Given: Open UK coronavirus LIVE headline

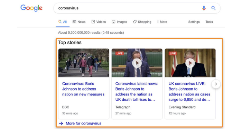Looking at the screenshot, I should click(x=189, y=92).
